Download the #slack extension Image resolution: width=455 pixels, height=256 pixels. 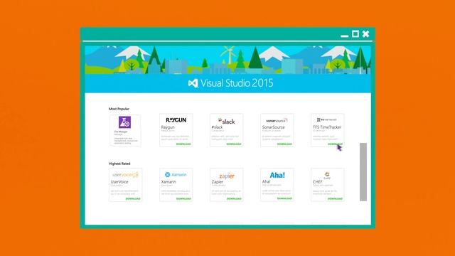[234, 144]
